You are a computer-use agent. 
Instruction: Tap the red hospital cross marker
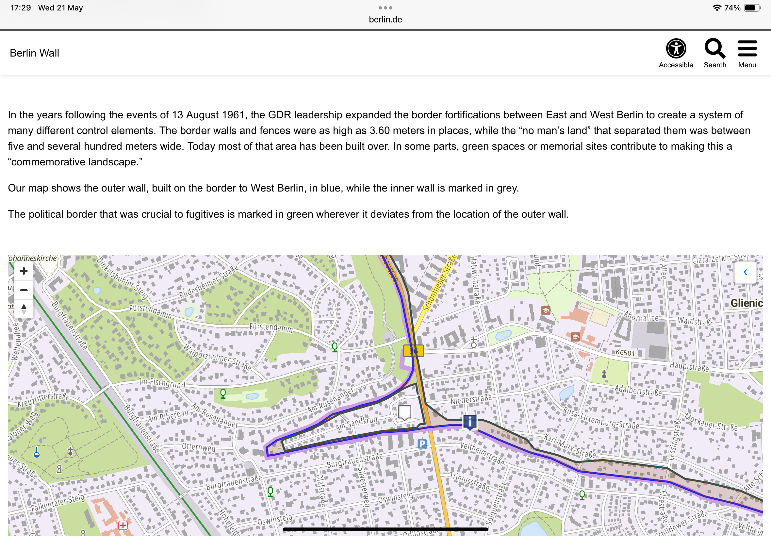click(x=123, y=525)
